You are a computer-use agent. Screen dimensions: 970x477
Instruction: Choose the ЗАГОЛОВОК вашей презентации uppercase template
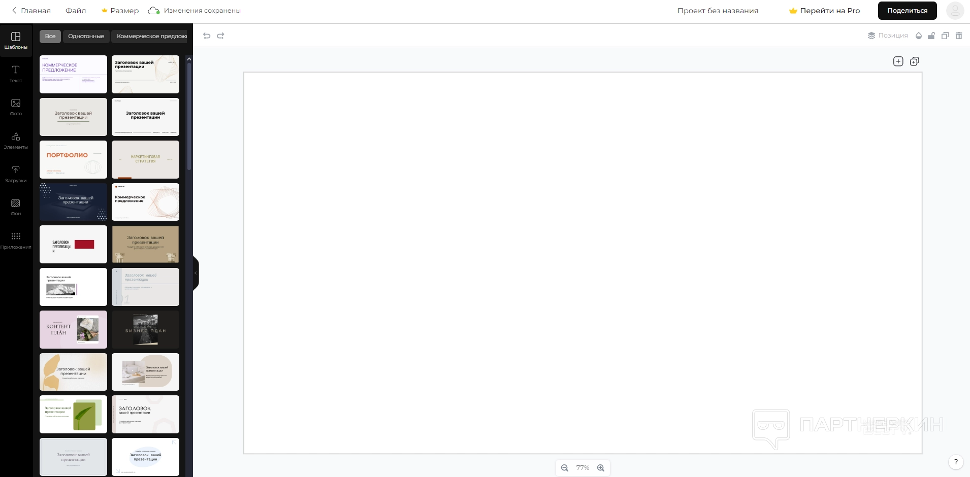point(145,414)
